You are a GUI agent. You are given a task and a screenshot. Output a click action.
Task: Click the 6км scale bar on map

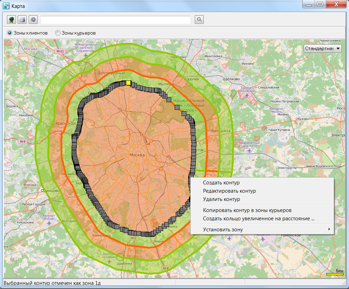pyautogui.click(x=335, y=274)
